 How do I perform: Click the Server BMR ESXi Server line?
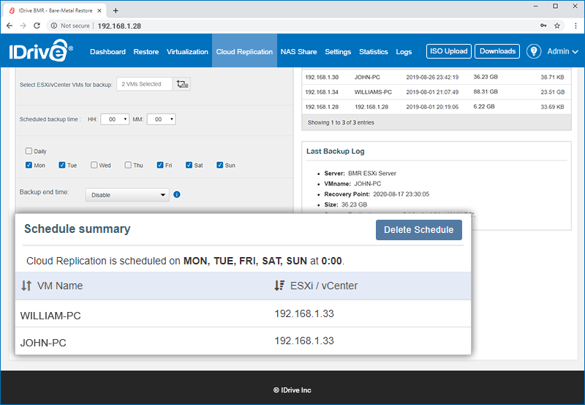[360, 174]
